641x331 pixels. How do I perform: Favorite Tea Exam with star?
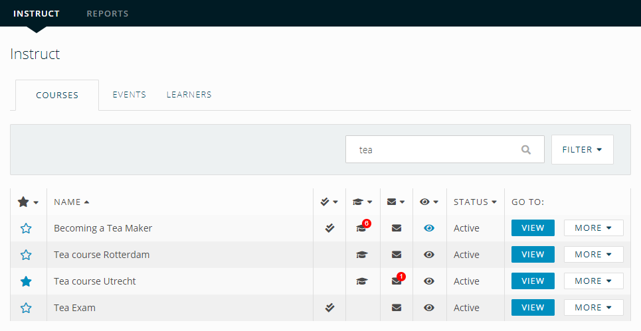point(26,308)
